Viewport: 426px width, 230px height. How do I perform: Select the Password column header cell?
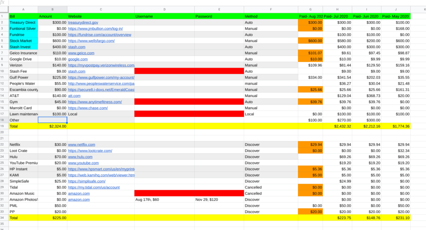[x=219, y=16]
